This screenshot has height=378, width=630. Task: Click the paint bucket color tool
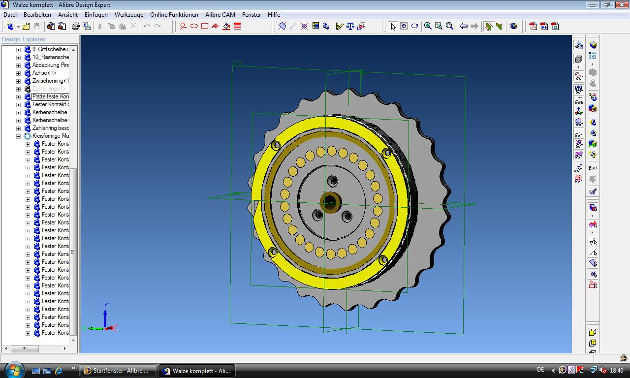point(226,26)
